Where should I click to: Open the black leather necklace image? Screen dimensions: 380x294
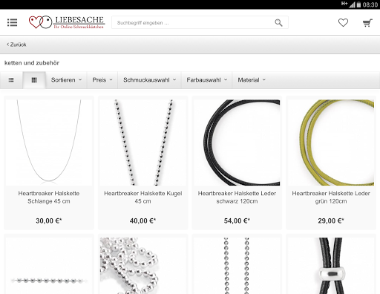click(237, 143)
